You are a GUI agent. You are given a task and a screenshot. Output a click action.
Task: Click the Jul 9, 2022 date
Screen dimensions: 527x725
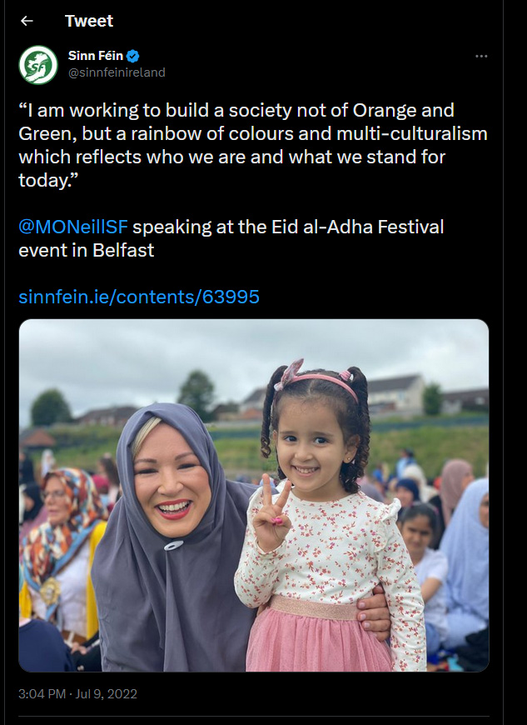click(x=107, y=694)
